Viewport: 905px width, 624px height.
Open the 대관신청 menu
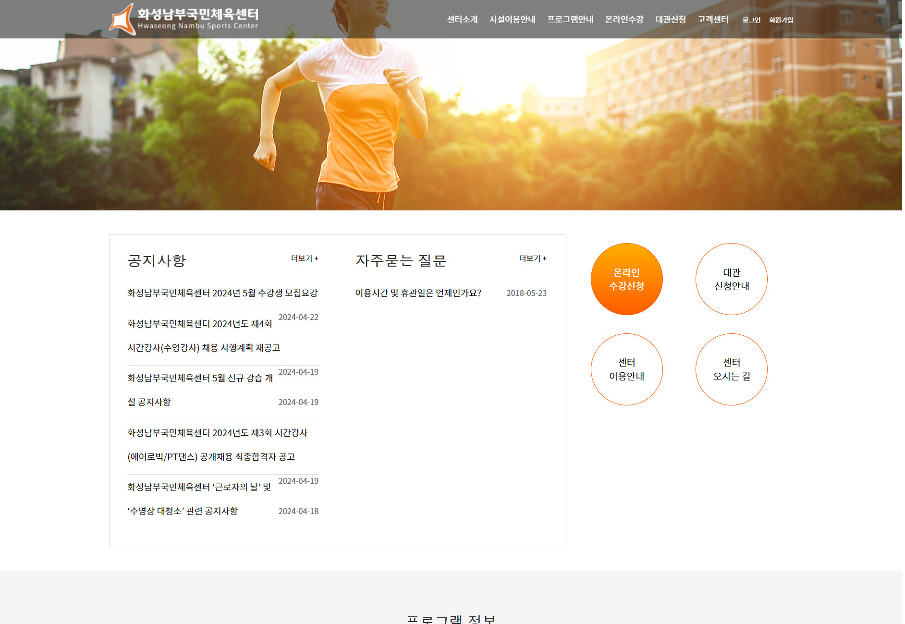pos(671,20)
